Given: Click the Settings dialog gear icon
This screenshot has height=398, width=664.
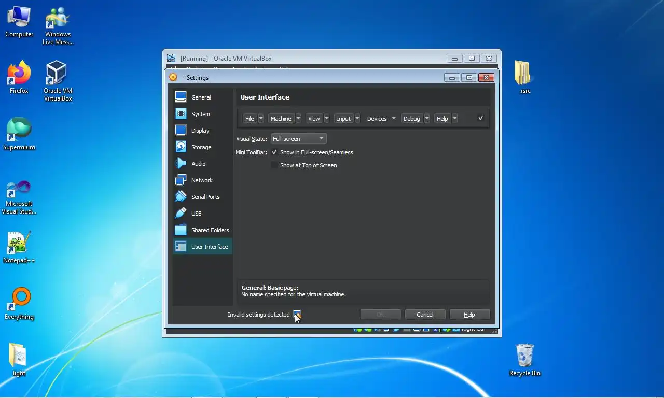Looking at the screenshot, I should click(173, 77).
